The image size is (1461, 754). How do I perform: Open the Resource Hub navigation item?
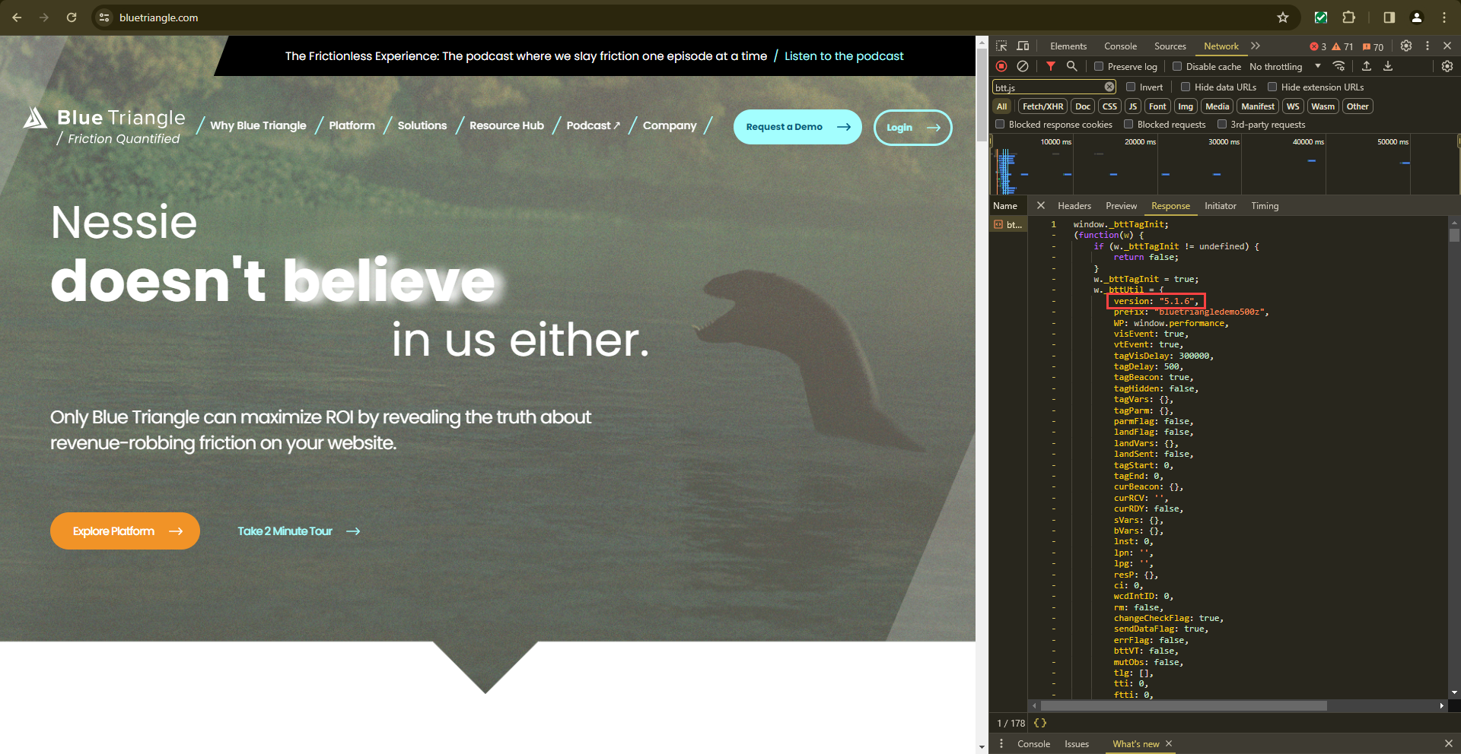coord(507,125)
